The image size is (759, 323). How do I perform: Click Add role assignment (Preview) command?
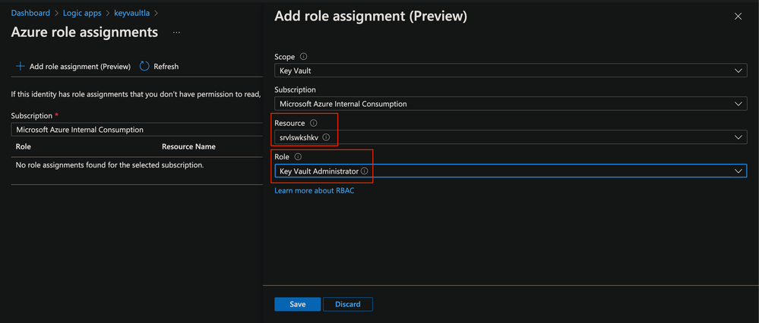coord(80,67)
